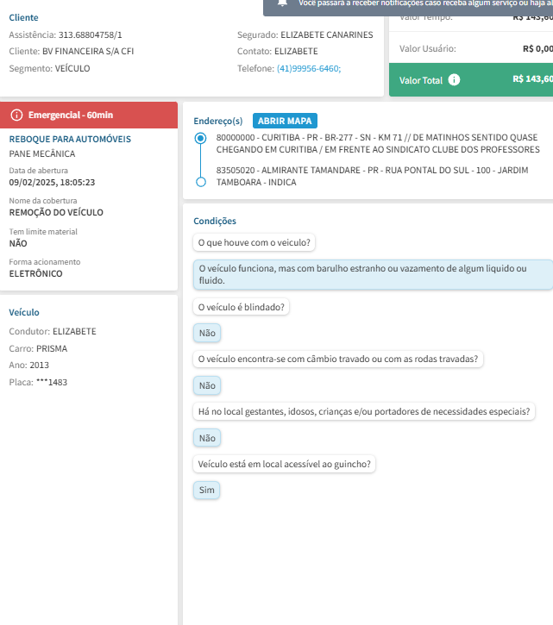This screenshot has height=625, width=553.
Task: Click the insured name ELIZABETE CANARINES
Action: point(327,35)
